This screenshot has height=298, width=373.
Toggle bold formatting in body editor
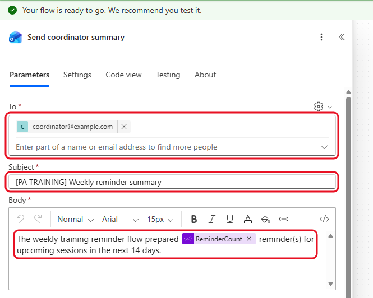tap(194, 219)
